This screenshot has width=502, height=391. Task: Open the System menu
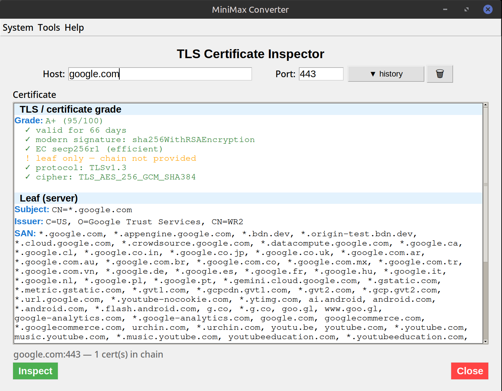pos(18,28)
